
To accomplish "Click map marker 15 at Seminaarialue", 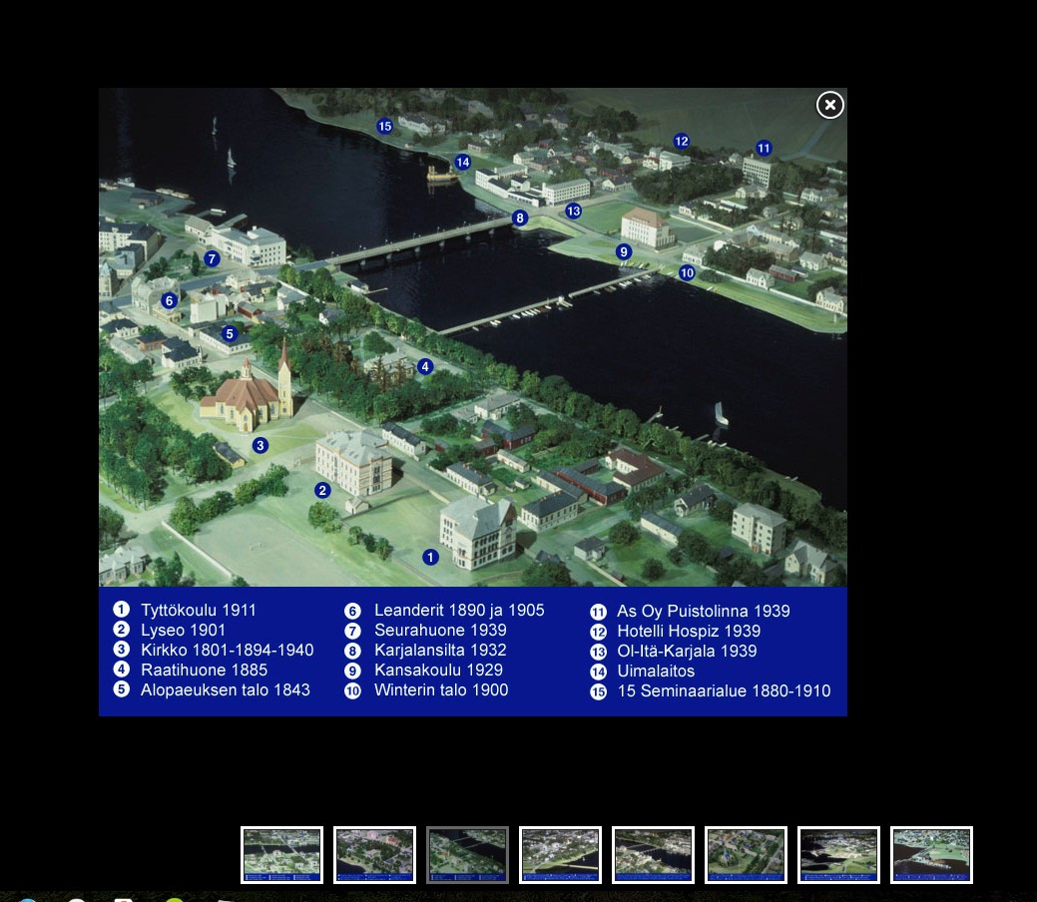I will 384,126.
